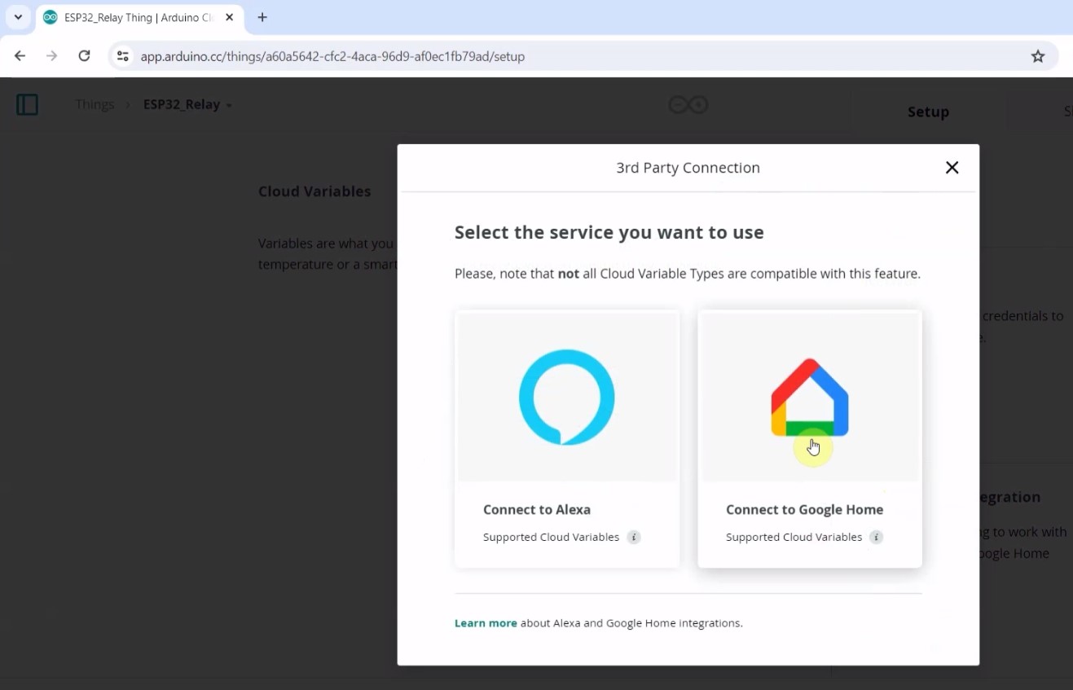Close the ESP32_Relay Thing browser tab
This screenshot has height=690, width=1073.
230,17
